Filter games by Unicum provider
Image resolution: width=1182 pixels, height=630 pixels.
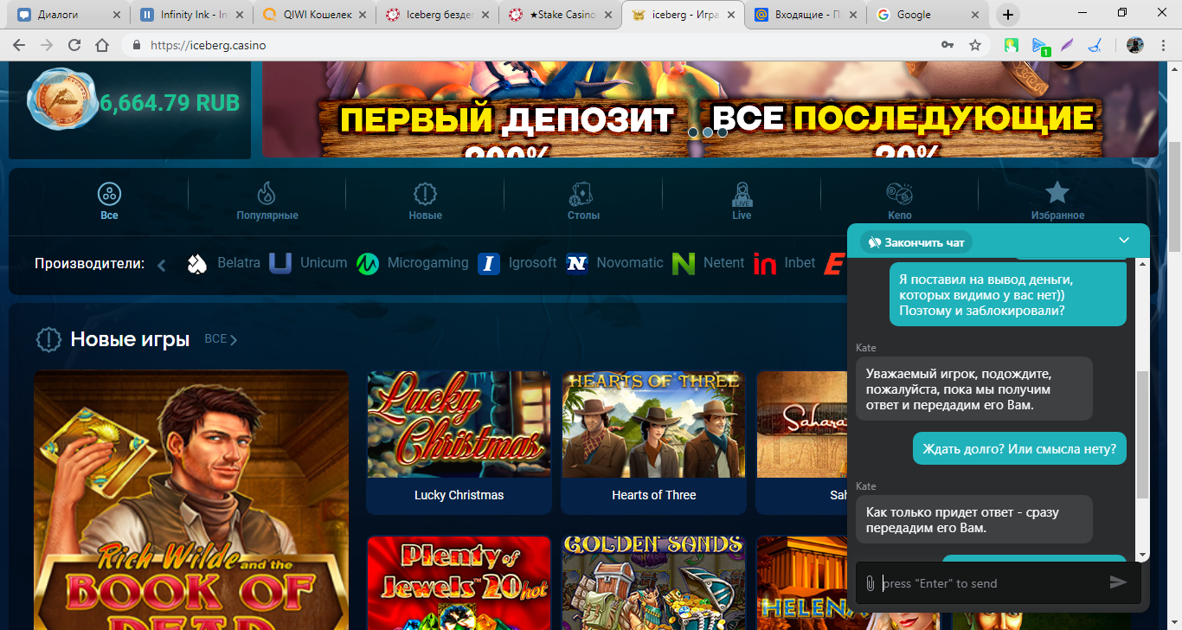tap(308, 263)
